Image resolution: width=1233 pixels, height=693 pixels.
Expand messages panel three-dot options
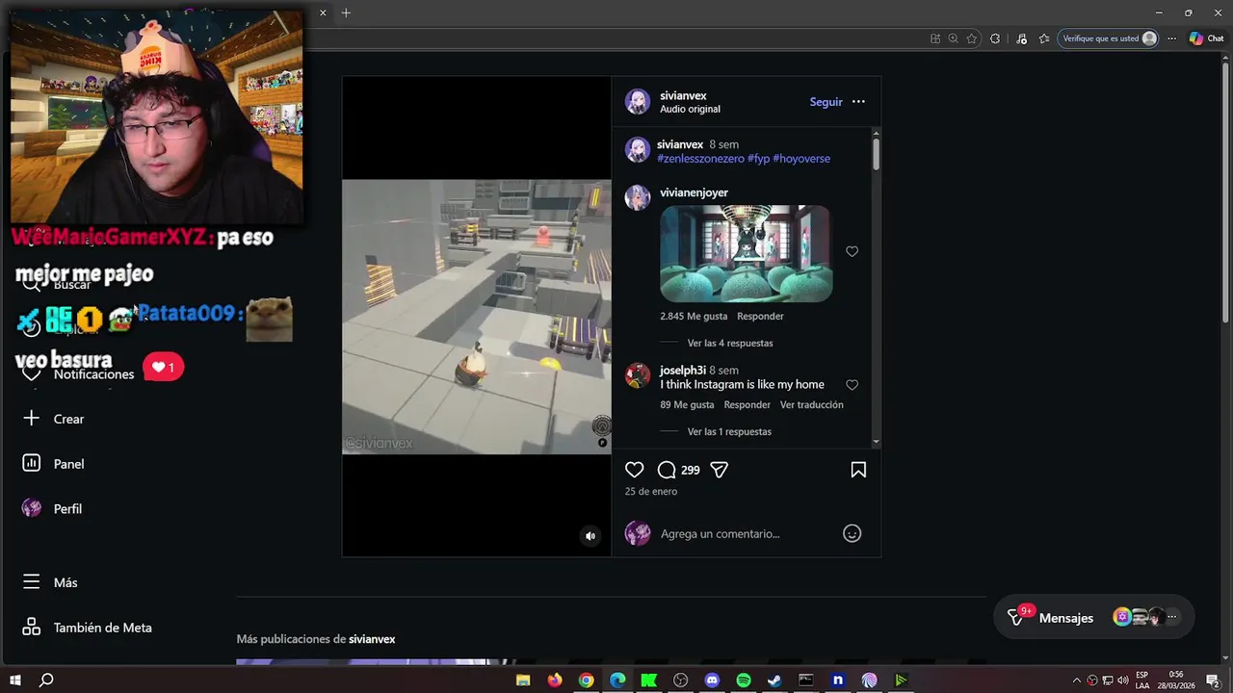[x=1171, y=617]
